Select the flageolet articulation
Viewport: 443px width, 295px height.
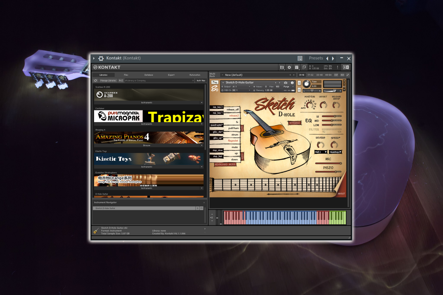[233, 141]
